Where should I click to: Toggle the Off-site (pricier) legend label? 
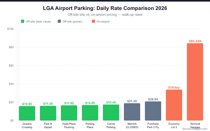click(72, 21)
